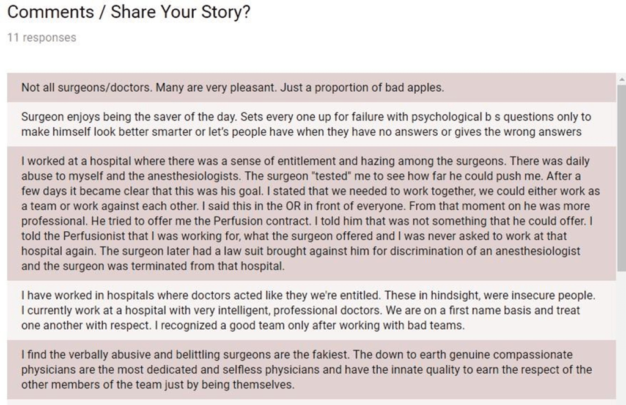
Task: Click the scrollbar up arrow
Action: tap(621, 80)
